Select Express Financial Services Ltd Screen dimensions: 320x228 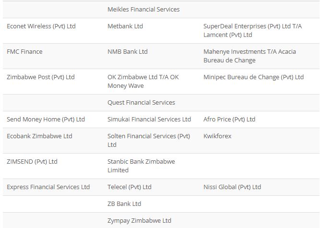48,187
